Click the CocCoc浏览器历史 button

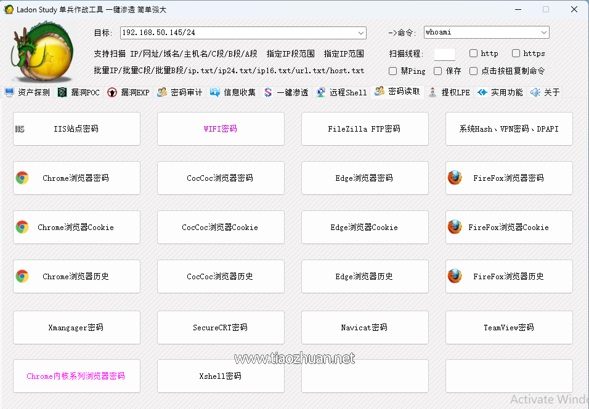[x=221, y=276]
